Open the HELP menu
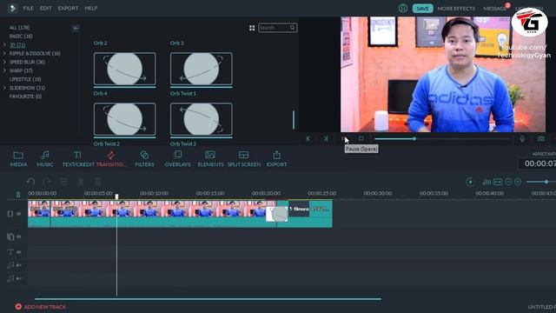 (90, 8)
